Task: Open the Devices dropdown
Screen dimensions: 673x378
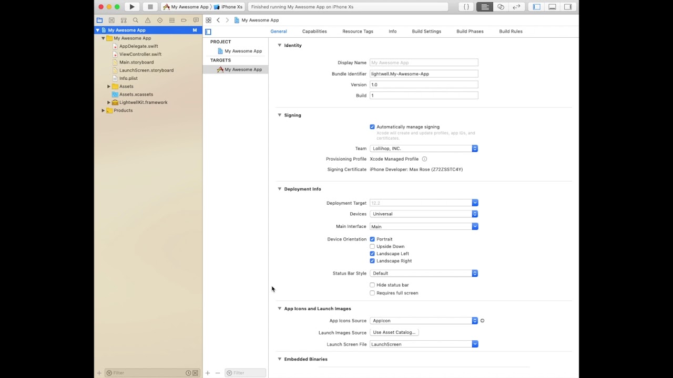Action: tap(424, 214)
